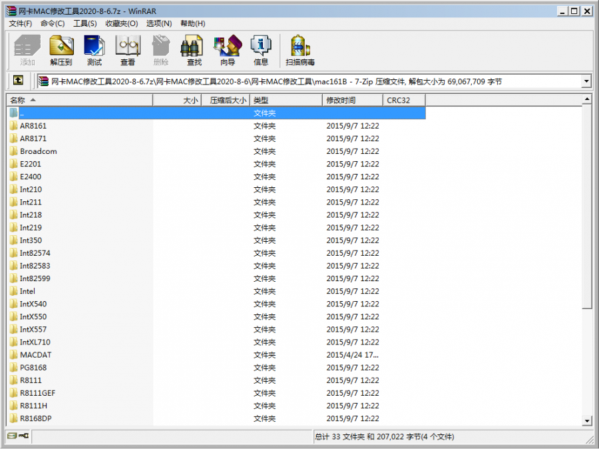Click the 删除 (Delete) toolbar icon
Image resolution: width=599 pixels, height=449 pixels.
161,50
